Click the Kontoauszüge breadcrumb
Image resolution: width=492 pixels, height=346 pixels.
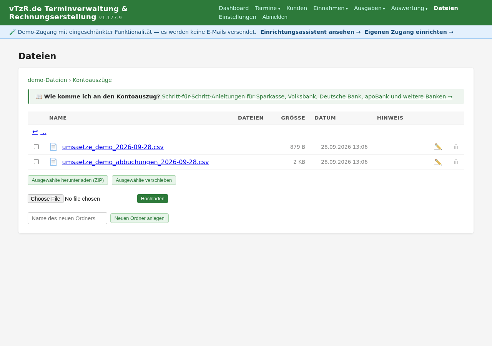coord(92,80)
